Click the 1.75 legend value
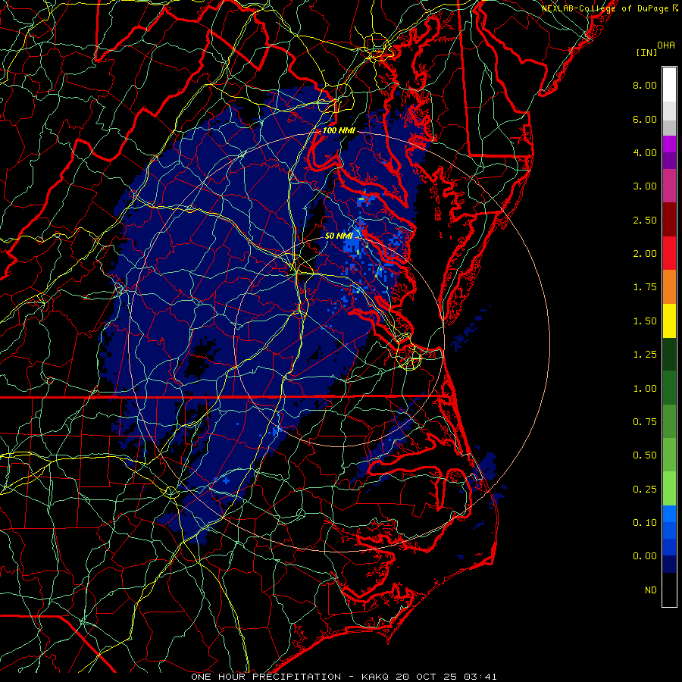This screenshot has height=682, width=682. [645, 287]
